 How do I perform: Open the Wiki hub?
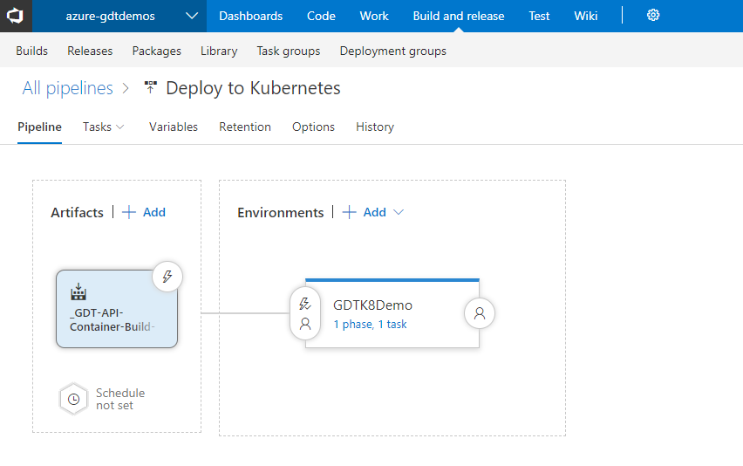586,16
